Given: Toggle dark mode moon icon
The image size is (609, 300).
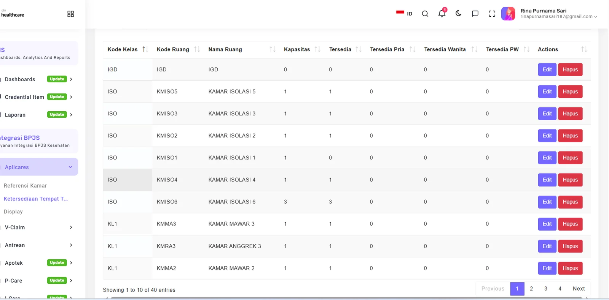Looking at the screenshot, I should point(458,13).
